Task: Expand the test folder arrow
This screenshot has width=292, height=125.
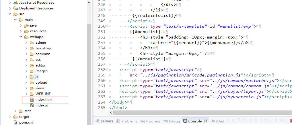Action: click(15, 111)
